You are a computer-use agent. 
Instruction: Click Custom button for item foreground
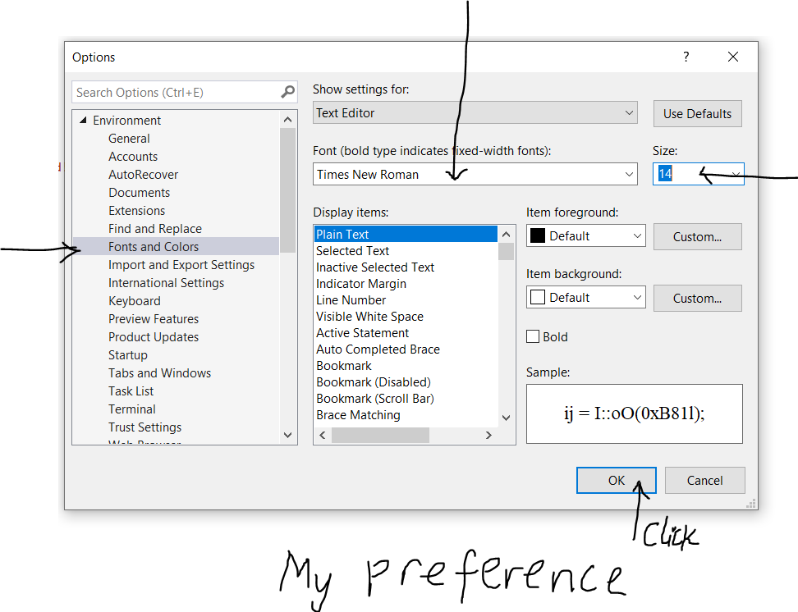click(697, 237)
